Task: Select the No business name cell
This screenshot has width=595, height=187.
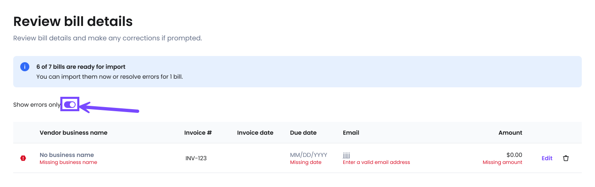Action: pyautogui.click(x=67, y=155)
